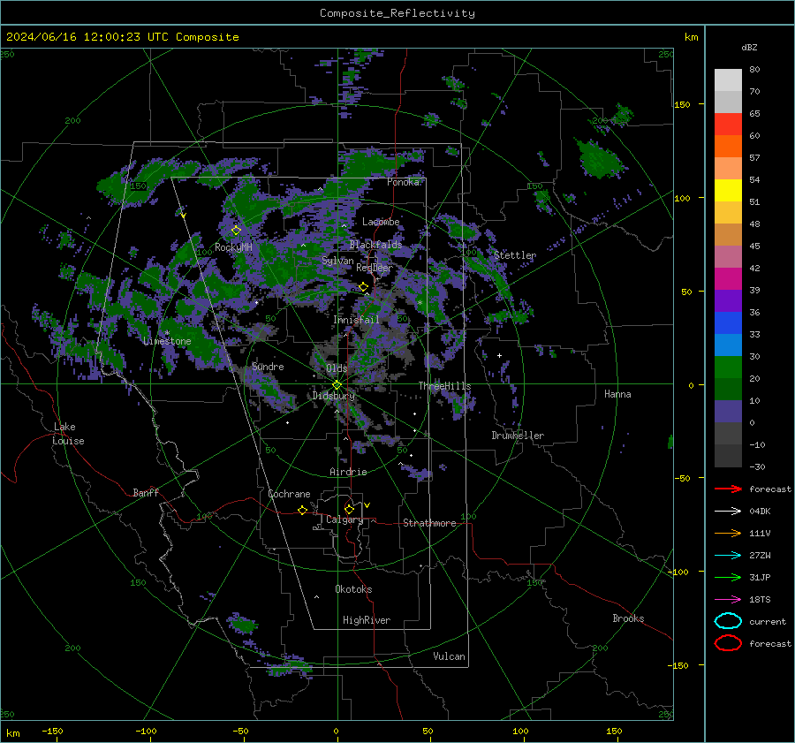Click the Olds town label
795x743 pixels.
click(x=337, y=368)
